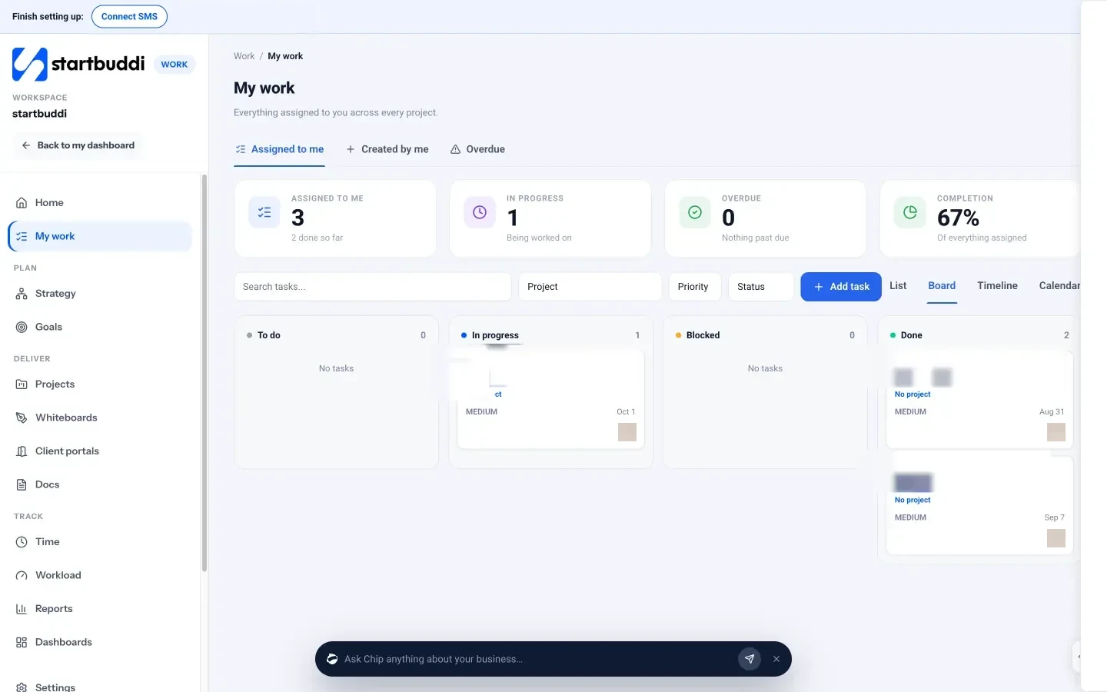Open Reports from sidebar
This screenshot has width=1107, height=692.
(x=100, y=609)
